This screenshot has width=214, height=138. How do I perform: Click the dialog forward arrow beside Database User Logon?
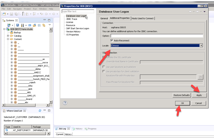point(197,12)
